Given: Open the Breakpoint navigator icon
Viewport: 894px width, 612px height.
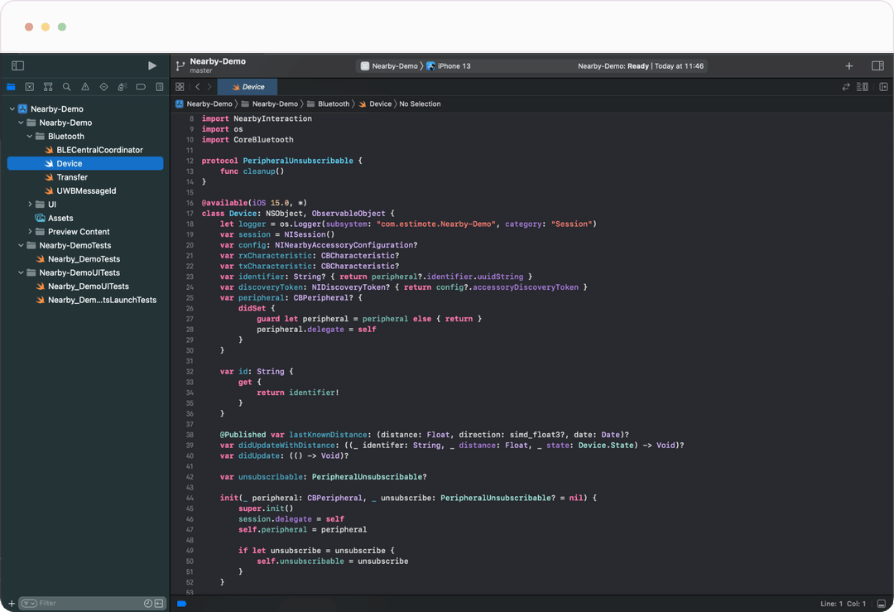Looking at the screenshot, I should pyautogui.click(x=141, y=87).
